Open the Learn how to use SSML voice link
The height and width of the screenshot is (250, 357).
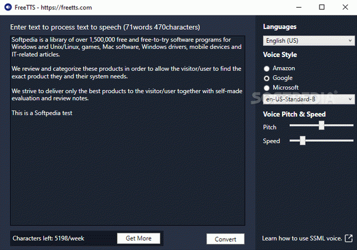(x=302, y=238)
